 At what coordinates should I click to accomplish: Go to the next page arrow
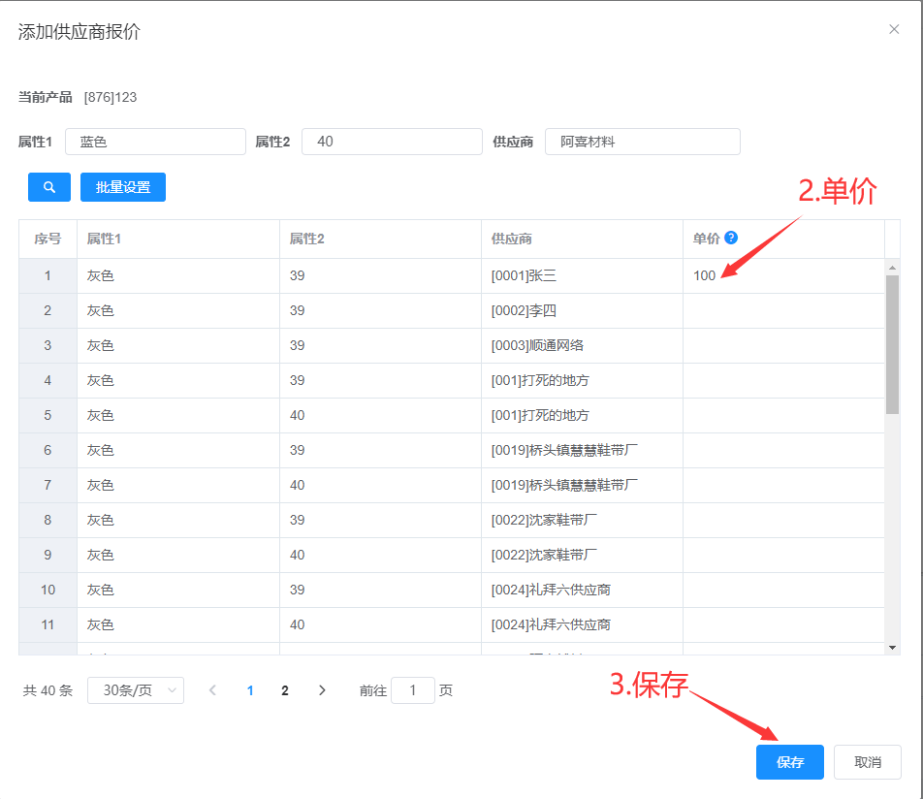[322, 690]
